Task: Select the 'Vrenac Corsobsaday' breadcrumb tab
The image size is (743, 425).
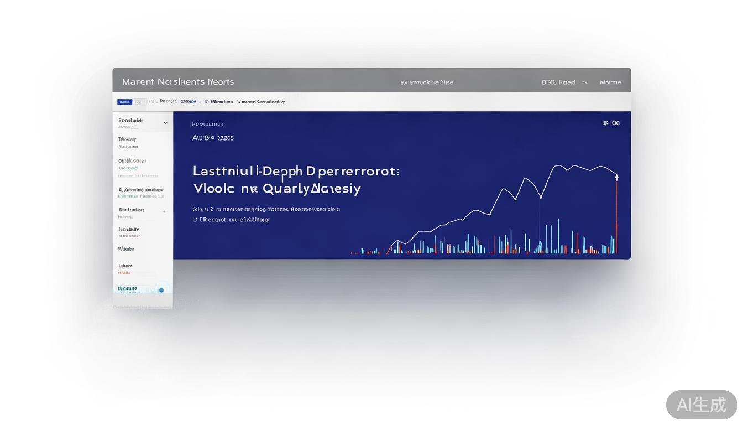Action: coord(261,102)
